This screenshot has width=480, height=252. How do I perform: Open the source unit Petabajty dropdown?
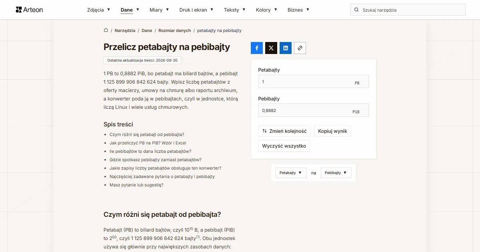[x=291, y=173]
